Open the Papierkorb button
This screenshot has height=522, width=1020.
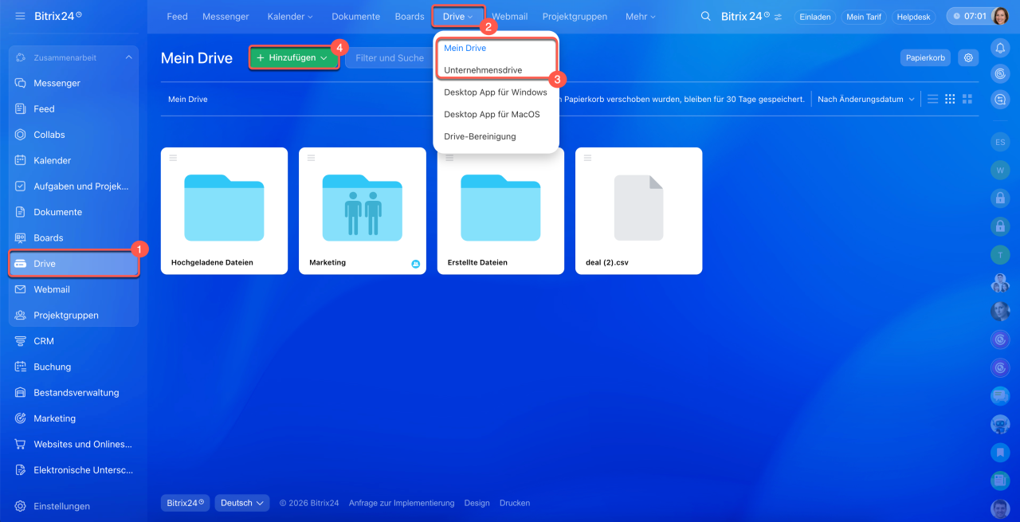coord(925,57)
